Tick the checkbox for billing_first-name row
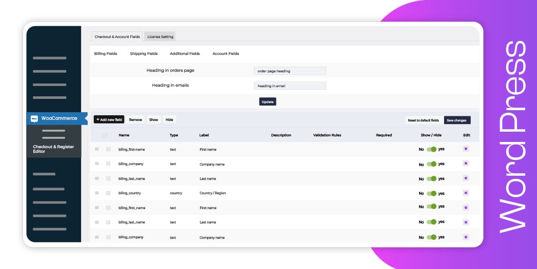This screenshot has height=269, width=537. pyautogui.click(x=108, y=149)
